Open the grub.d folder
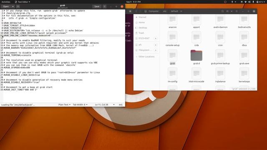Screen dimensions: 267x150 196,55
